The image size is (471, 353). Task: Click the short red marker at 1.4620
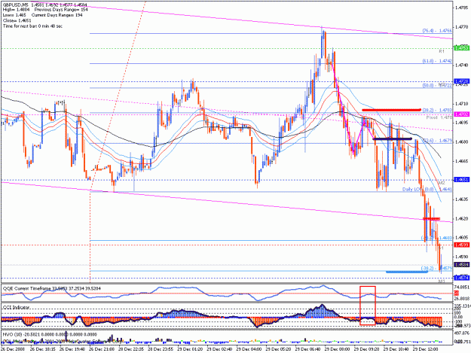tap(432, 218)
